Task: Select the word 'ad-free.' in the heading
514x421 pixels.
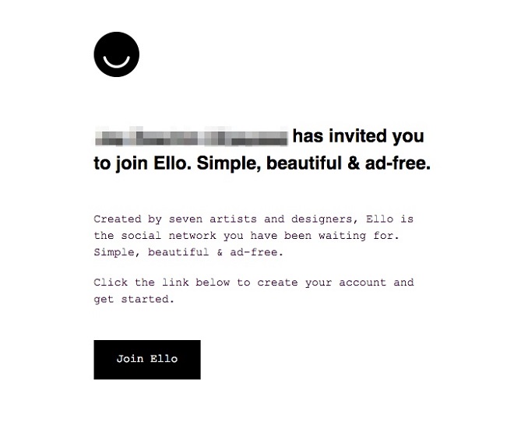Action: click(x=398, y=163)
